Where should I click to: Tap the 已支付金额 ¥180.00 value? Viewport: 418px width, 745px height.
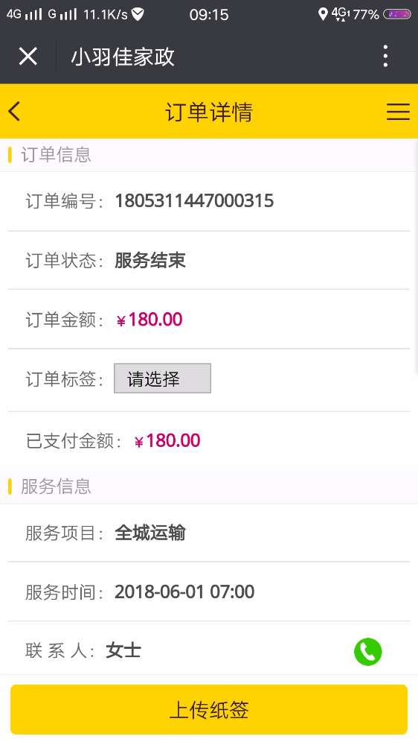tap(167, 441)
